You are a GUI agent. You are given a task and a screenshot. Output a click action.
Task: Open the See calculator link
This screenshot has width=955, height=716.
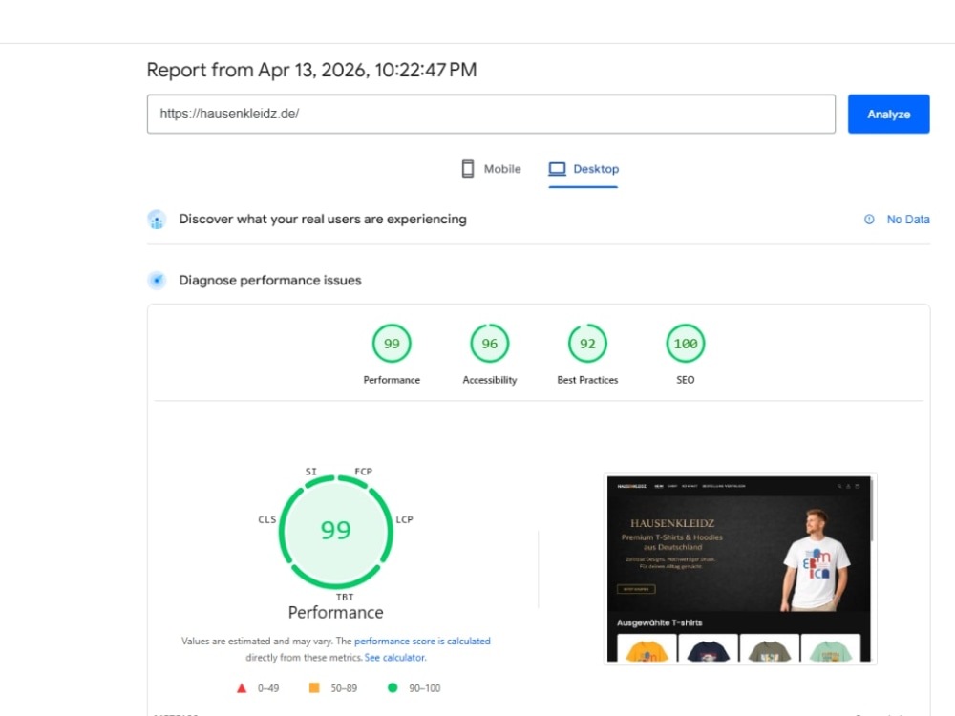point(394,658)
